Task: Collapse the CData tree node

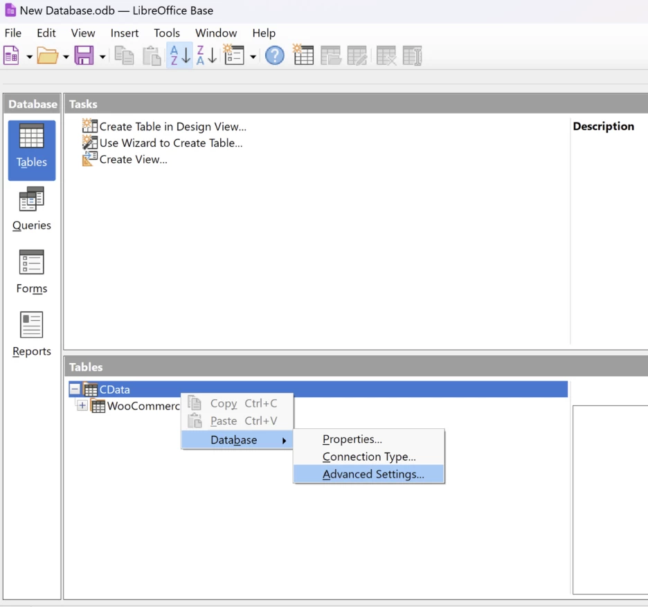Action: click(75, 389)
